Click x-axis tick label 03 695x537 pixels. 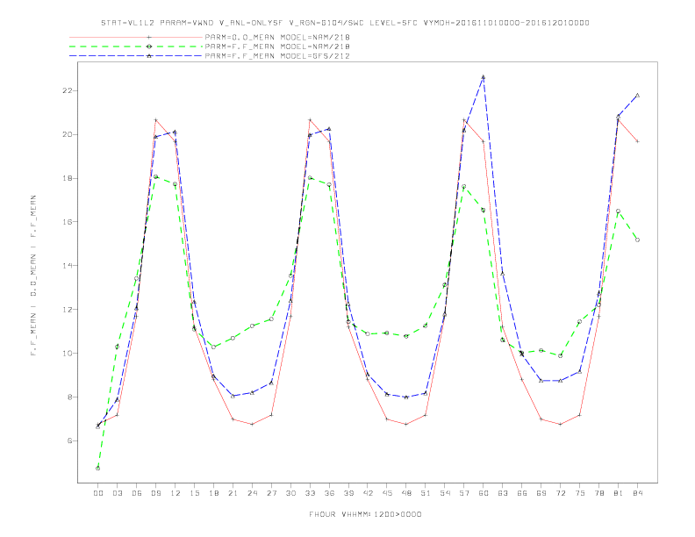117,493
